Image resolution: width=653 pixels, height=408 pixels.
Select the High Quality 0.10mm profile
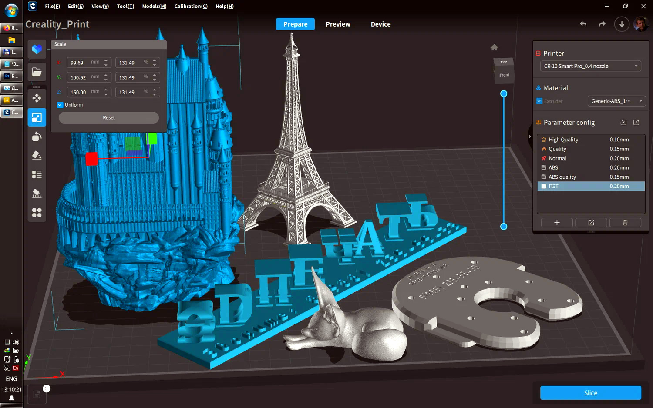click(x=591, y=140)
